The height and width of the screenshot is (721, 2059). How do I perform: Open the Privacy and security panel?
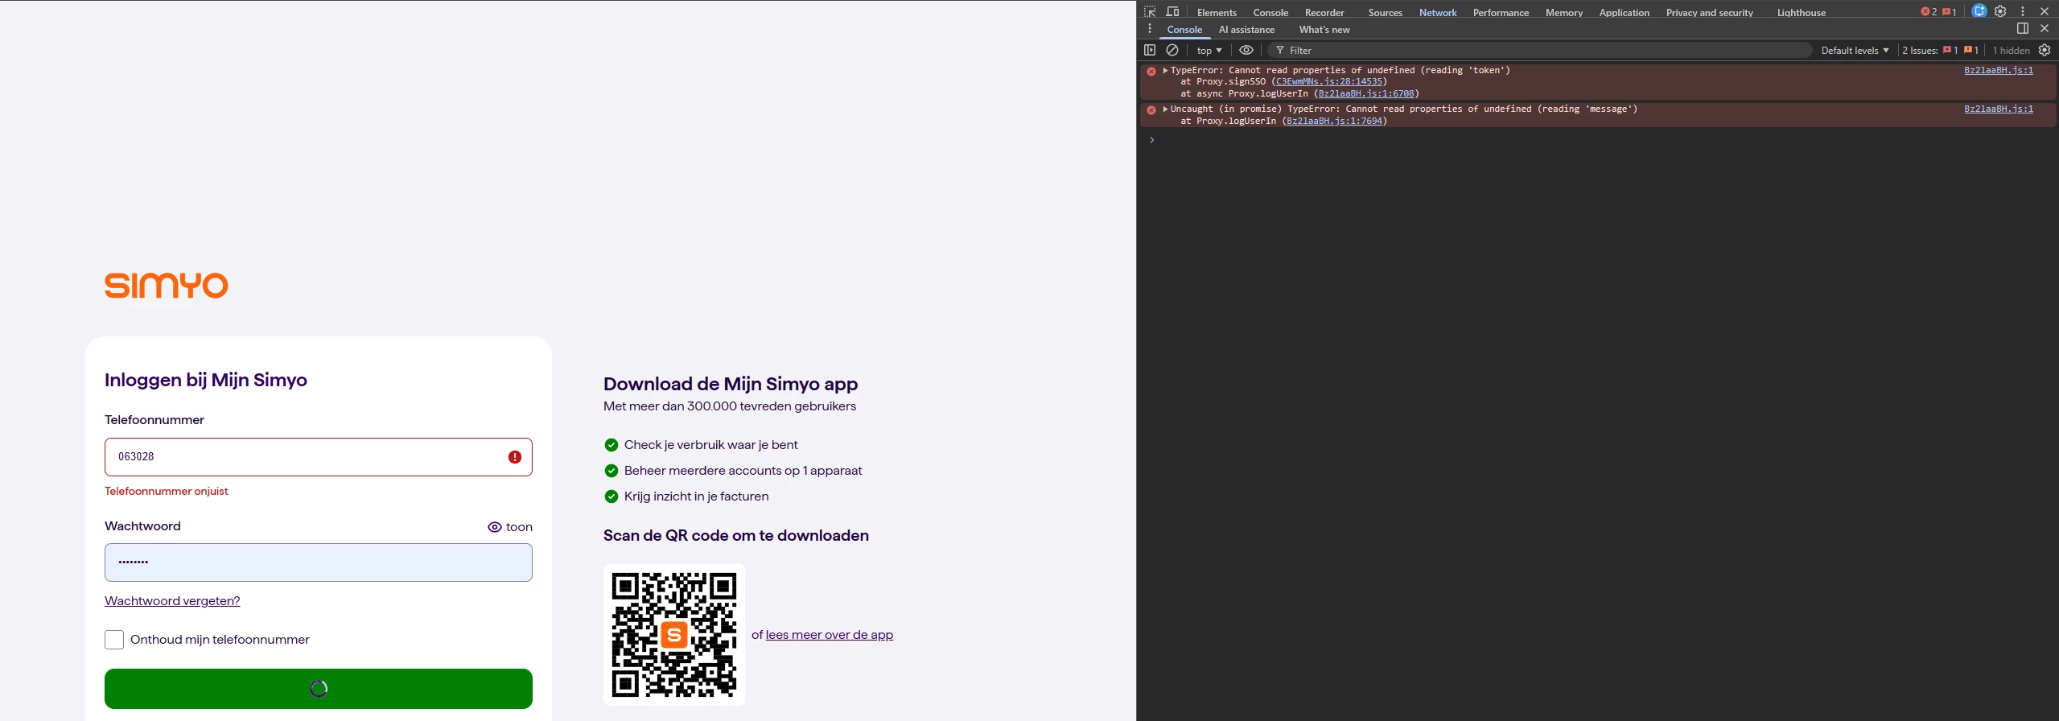(x=1709, y=12)
